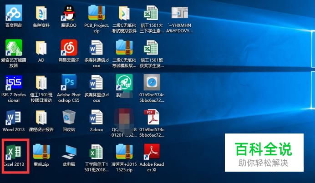Open the AD folder
Viewport: 315px width, 183px height.
point(41,48)
